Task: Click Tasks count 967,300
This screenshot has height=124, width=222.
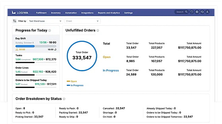Action: point(38,59)
